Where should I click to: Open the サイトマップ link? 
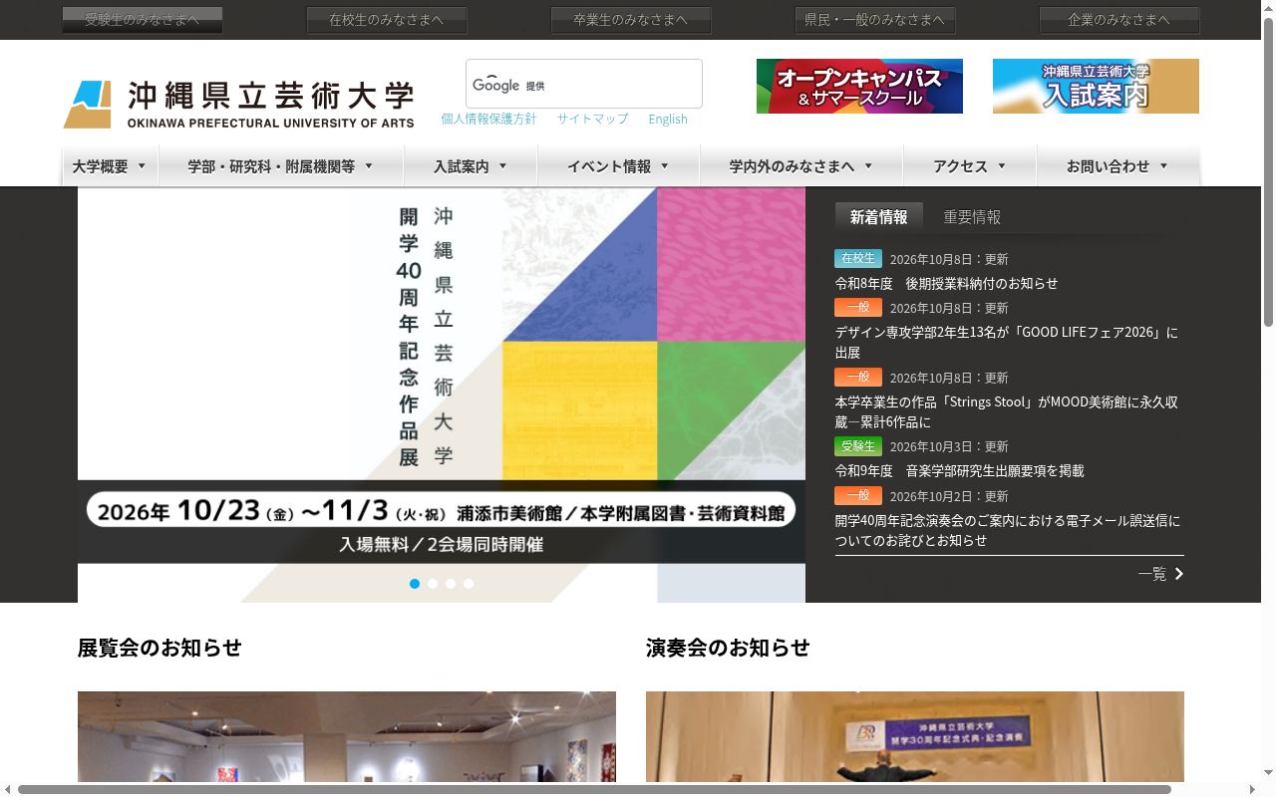coord(592,119)
